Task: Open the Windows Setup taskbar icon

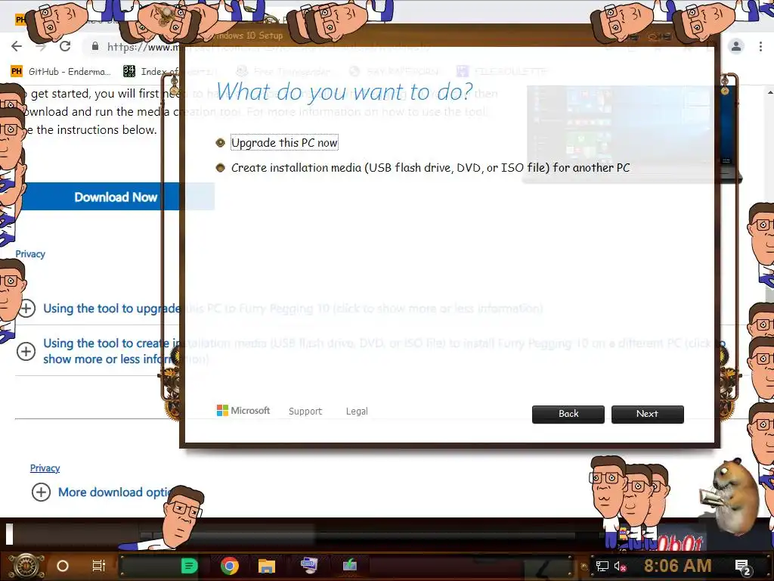Action: point(350,565)
